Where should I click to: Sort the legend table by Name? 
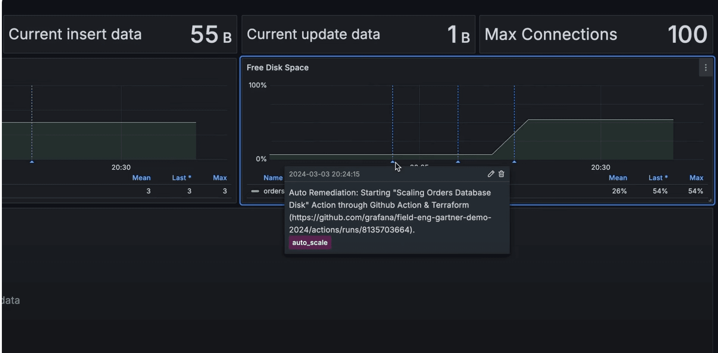[x=273, y=178]
